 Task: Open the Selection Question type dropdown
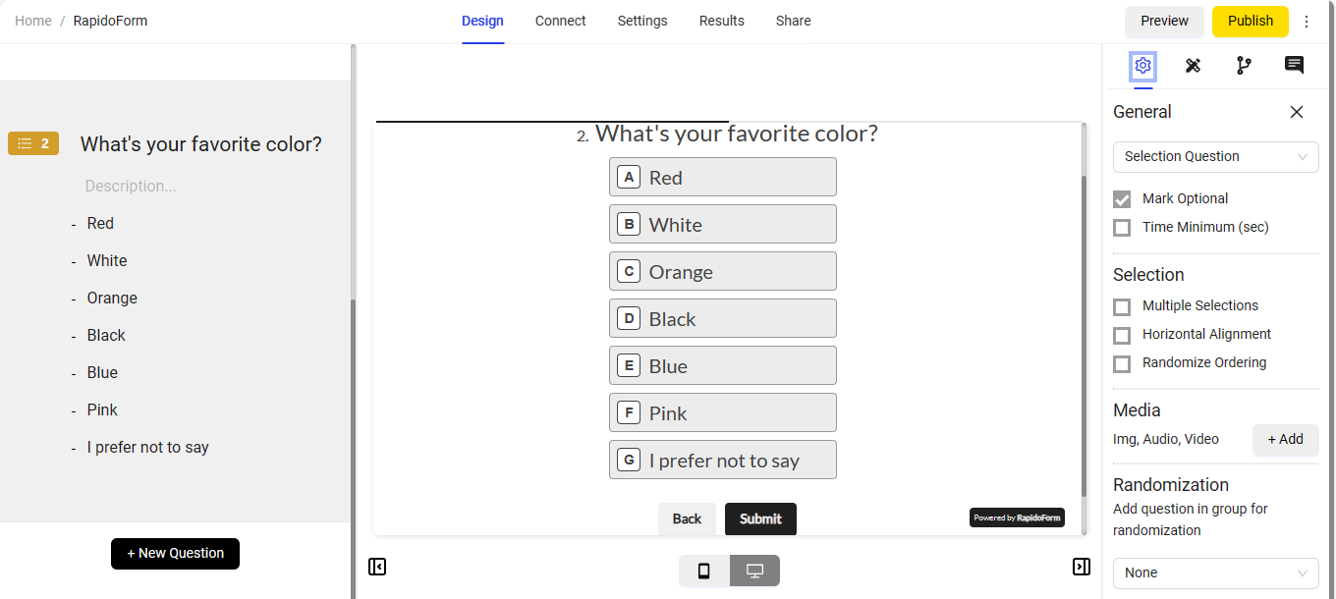point(1216,157)
